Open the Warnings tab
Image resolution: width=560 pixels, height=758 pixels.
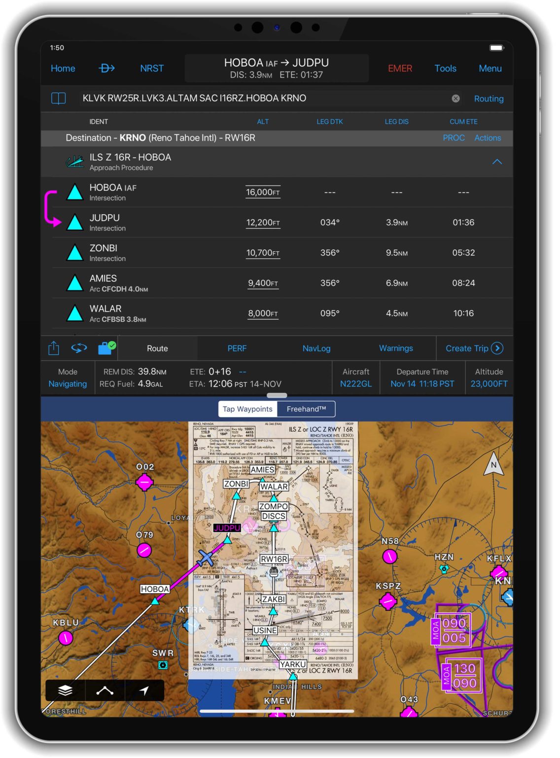pyautogui.click(x=396, y=348)
